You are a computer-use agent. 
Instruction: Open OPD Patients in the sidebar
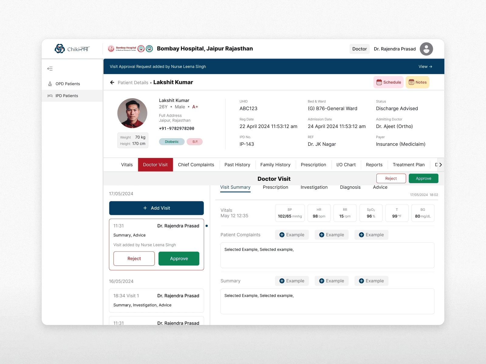(72, 84)
